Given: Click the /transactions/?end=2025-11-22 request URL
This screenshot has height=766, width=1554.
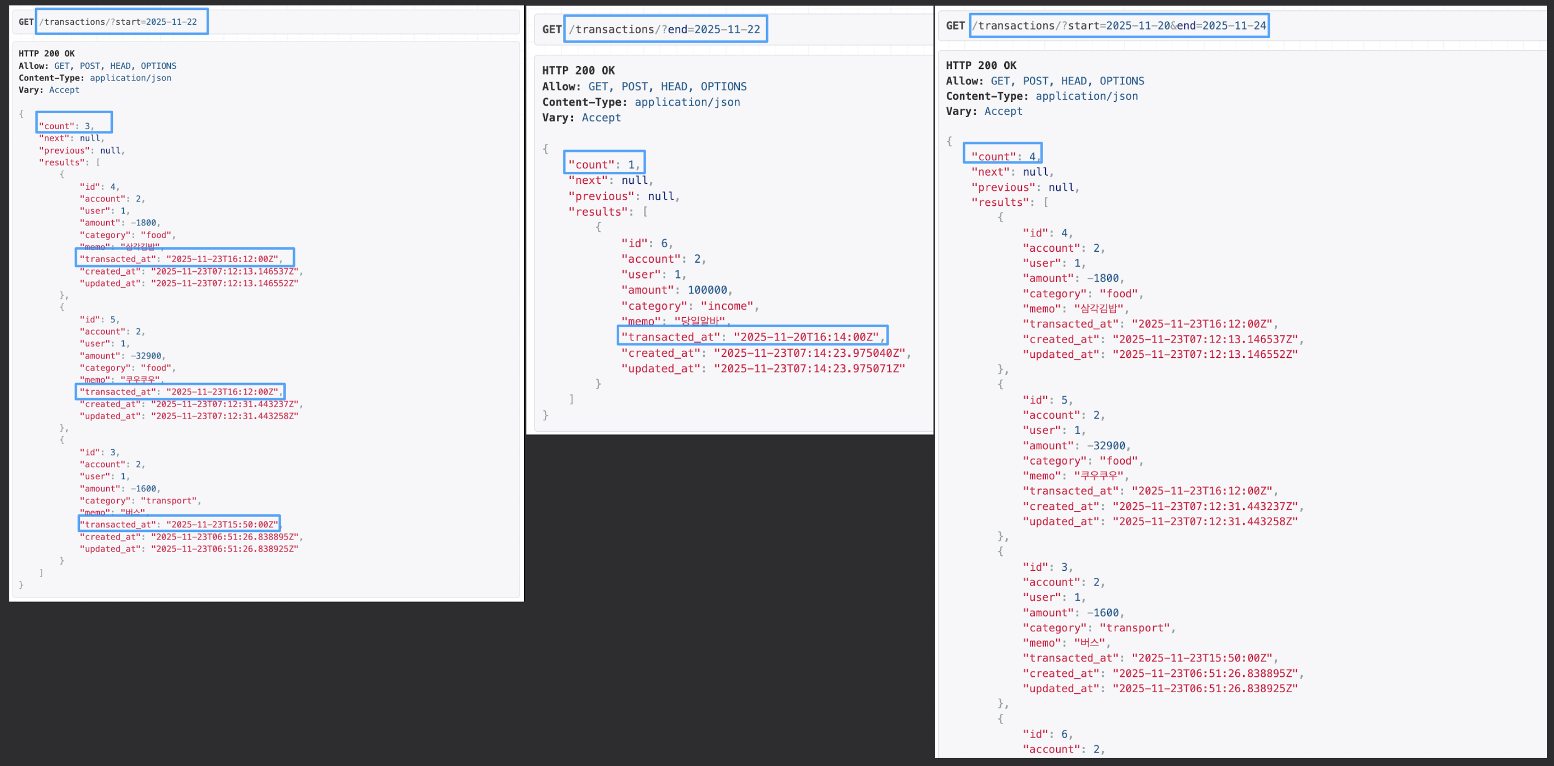Looking at the screenshot, I should pos(664,29).
